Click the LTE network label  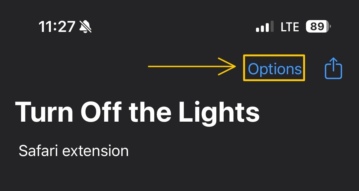[290, 27]
